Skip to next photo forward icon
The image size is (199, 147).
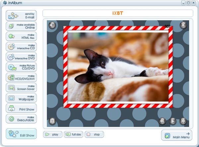183,121
